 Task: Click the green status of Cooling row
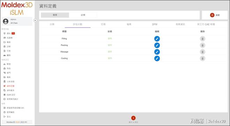[x=110, y=58]
